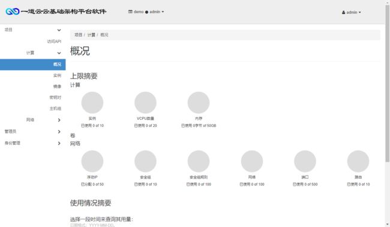390x227 pixels.
Task: Open the demo admin project dropdown
Action: pos(146,11)
